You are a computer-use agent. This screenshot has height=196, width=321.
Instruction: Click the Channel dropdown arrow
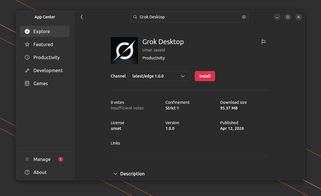click(x=183, y=76)
